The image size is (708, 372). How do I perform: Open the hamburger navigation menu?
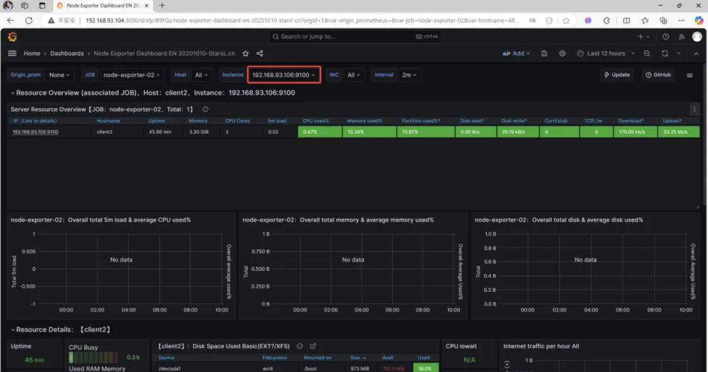click(12, 53)
